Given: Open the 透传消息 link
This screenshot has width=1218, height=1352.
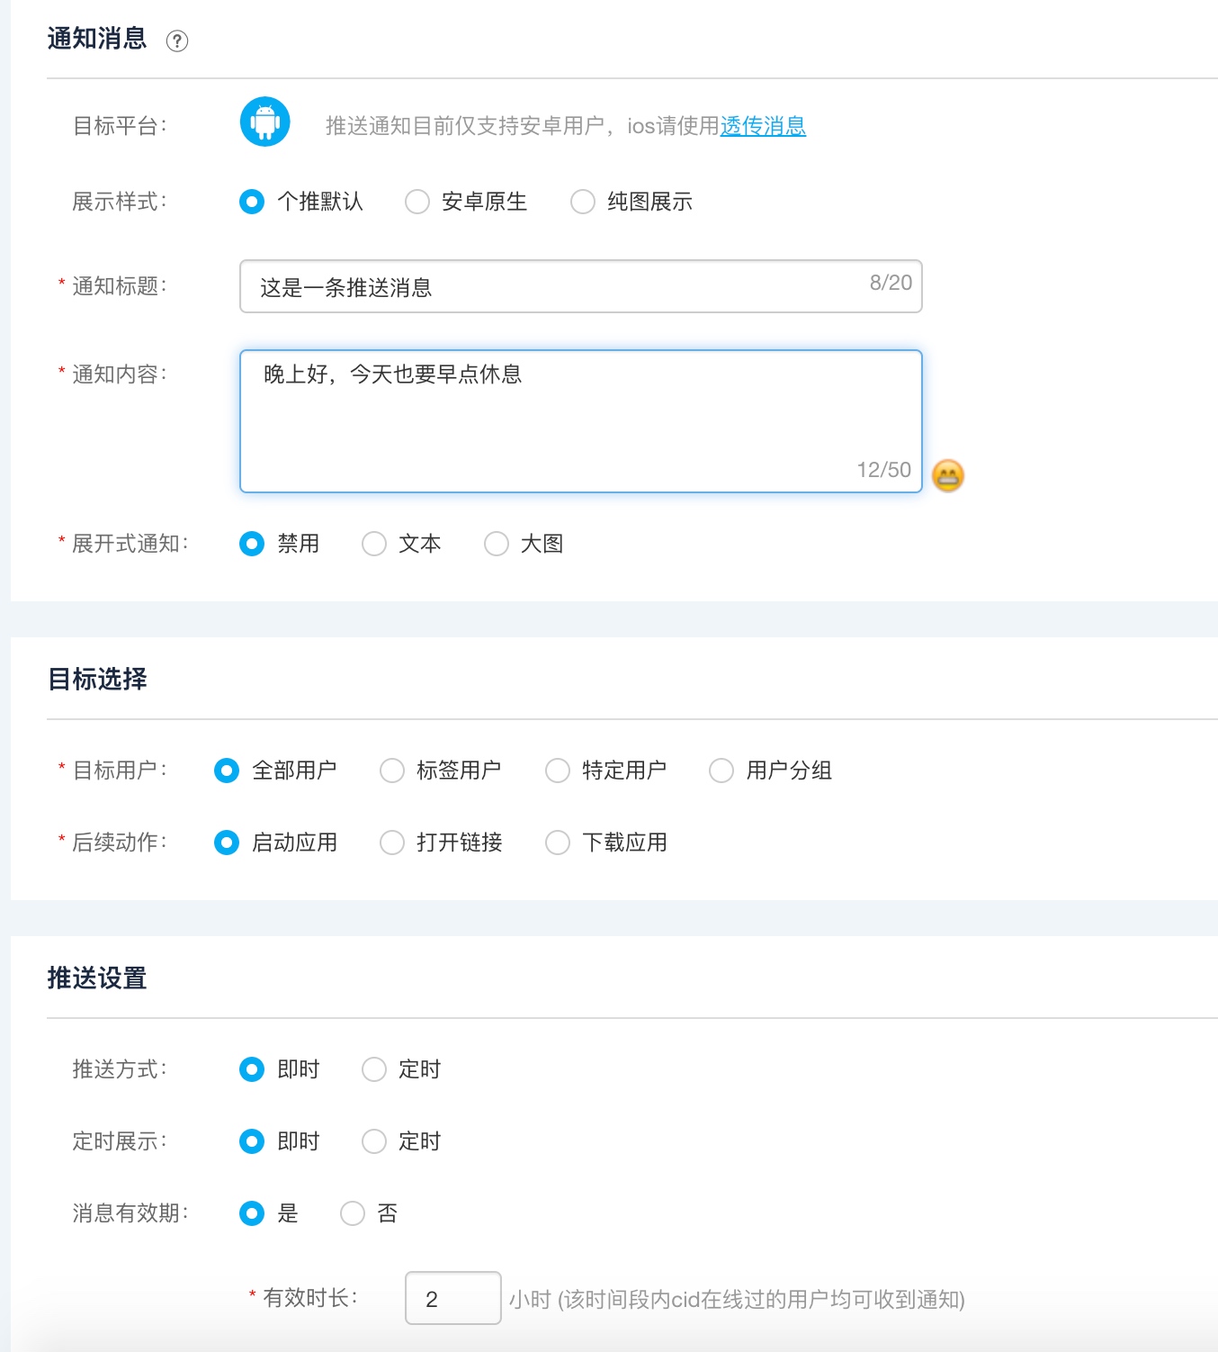Looking at the screenshot, I should click(762, 126).
